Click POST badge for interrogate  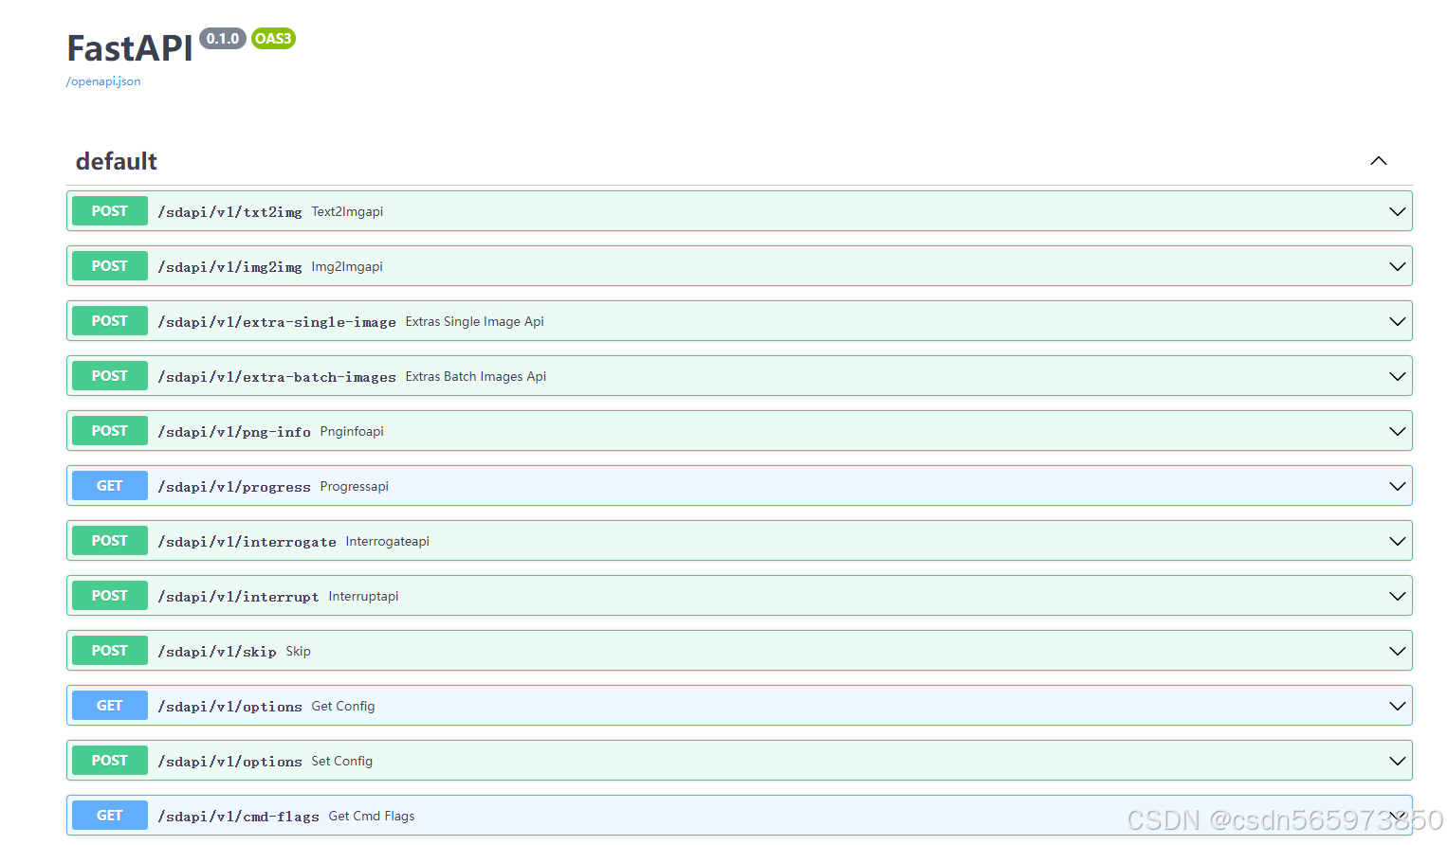(x=110, y=541)
